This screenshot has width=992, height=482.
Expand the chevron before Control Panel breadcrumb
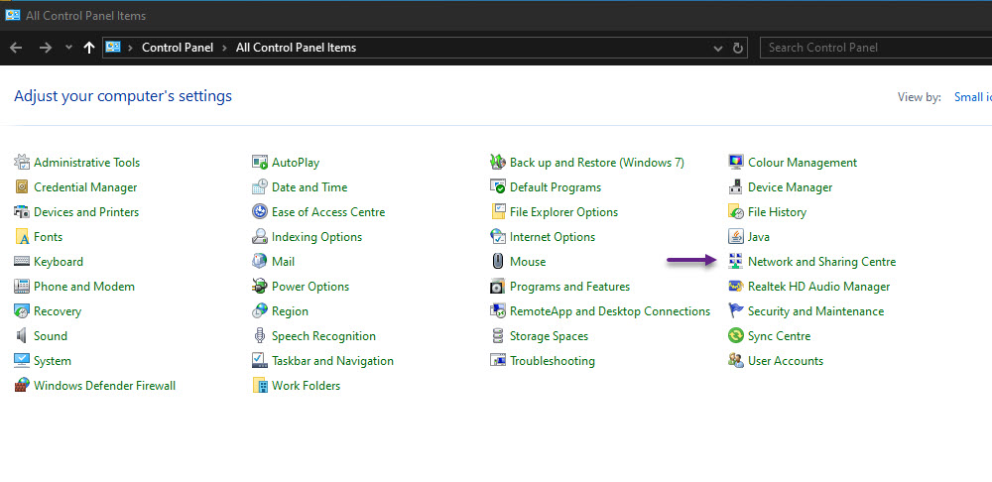pos(130,48)
